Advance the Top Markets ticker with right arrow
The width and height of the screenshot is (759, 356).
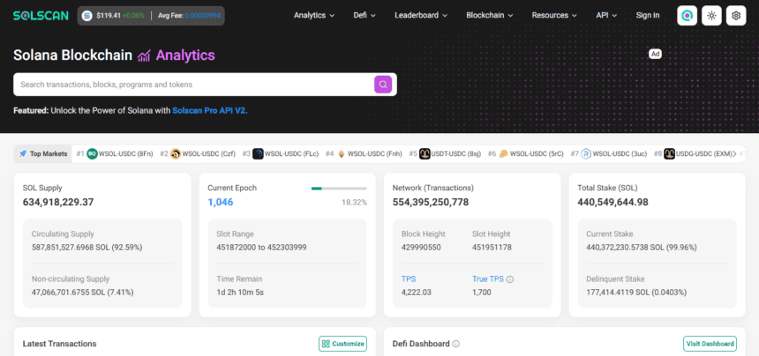coord(734,153)
